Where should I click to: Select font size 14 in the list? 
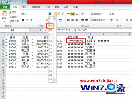point(51,41)
